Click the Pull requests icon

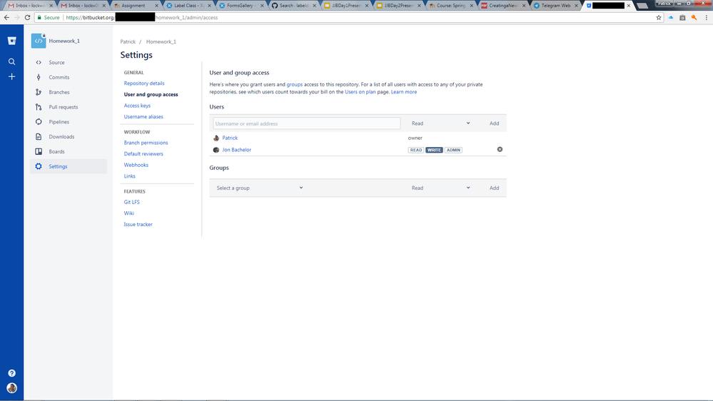coord(39,107)
